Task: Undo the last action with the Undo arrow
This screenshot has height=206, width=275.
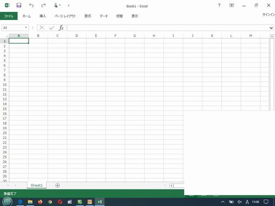Action: click(31, 5)
